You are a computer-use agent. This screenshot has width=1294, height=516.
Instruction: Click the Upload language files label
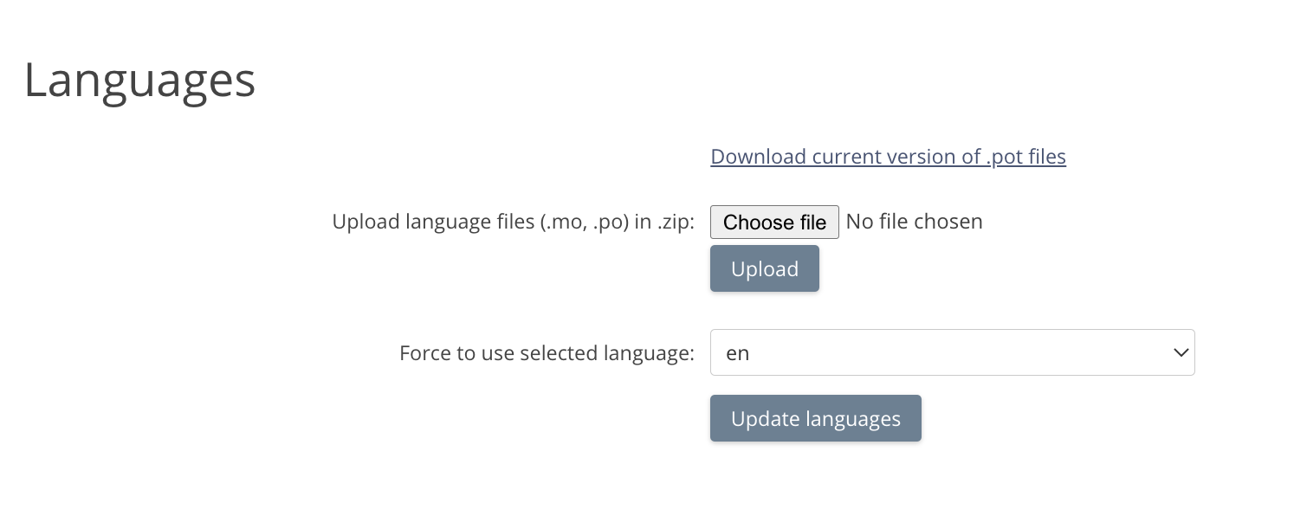(x=513, y=222)
